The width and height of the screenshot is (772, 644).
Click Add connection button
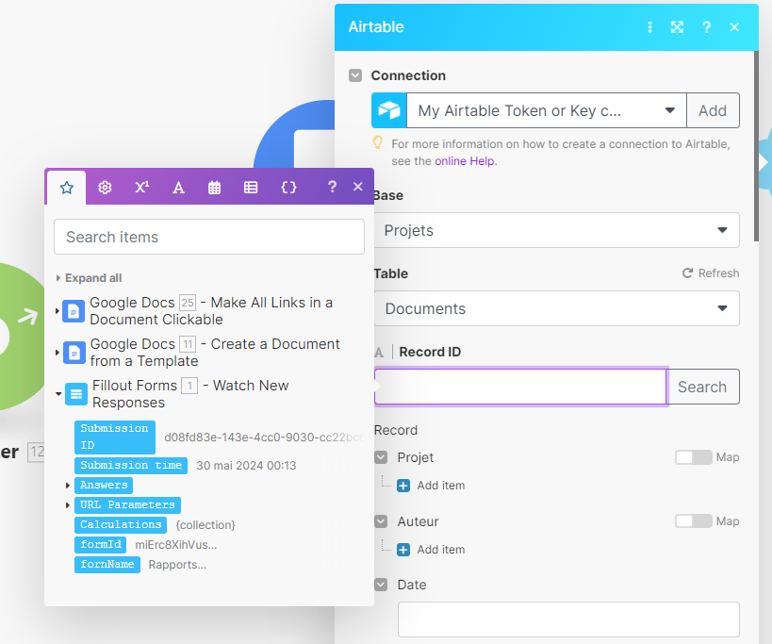coord(713,110)
